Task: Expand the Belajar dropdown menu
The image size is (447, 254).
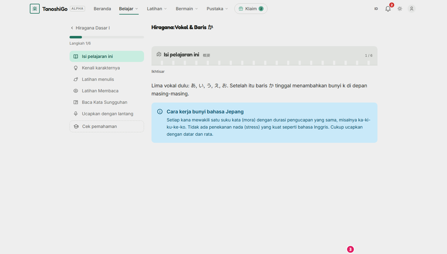Action: click(129, 9)
